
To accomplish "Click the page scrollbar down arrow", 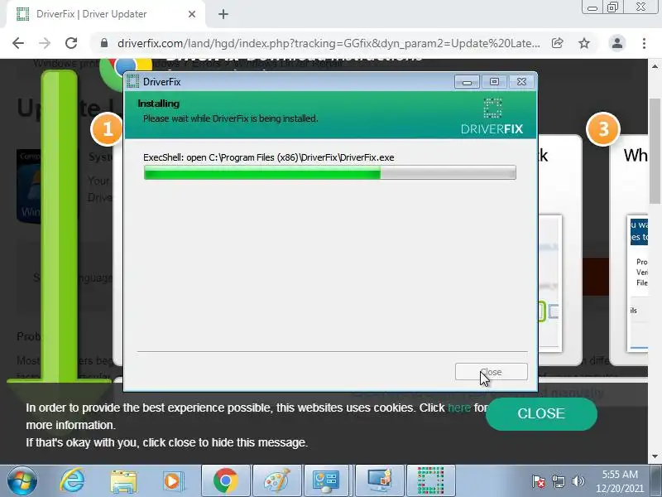I will click(655, 456).
